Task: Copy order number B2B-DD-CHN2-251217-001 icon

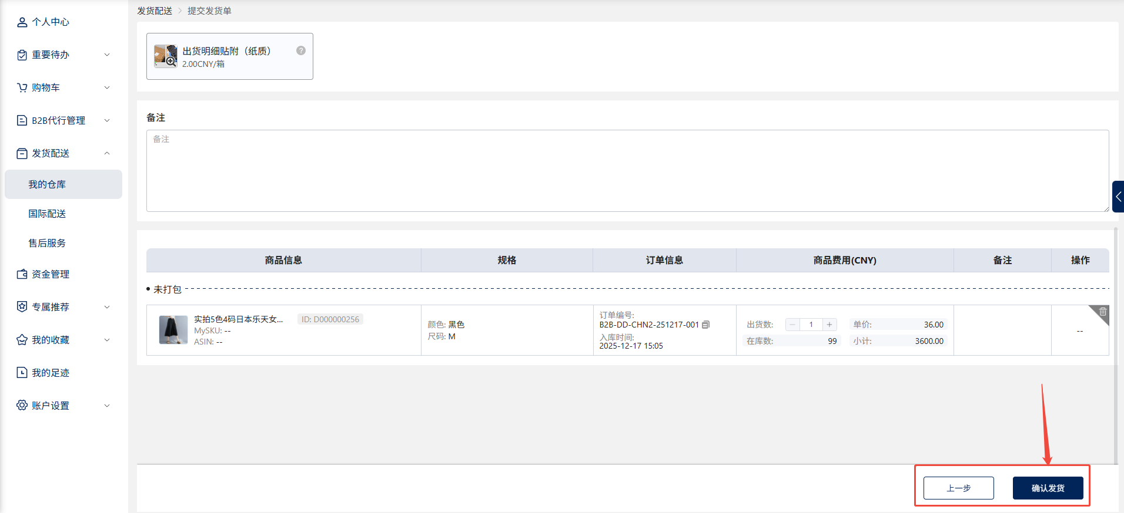Action: point(706,325)
